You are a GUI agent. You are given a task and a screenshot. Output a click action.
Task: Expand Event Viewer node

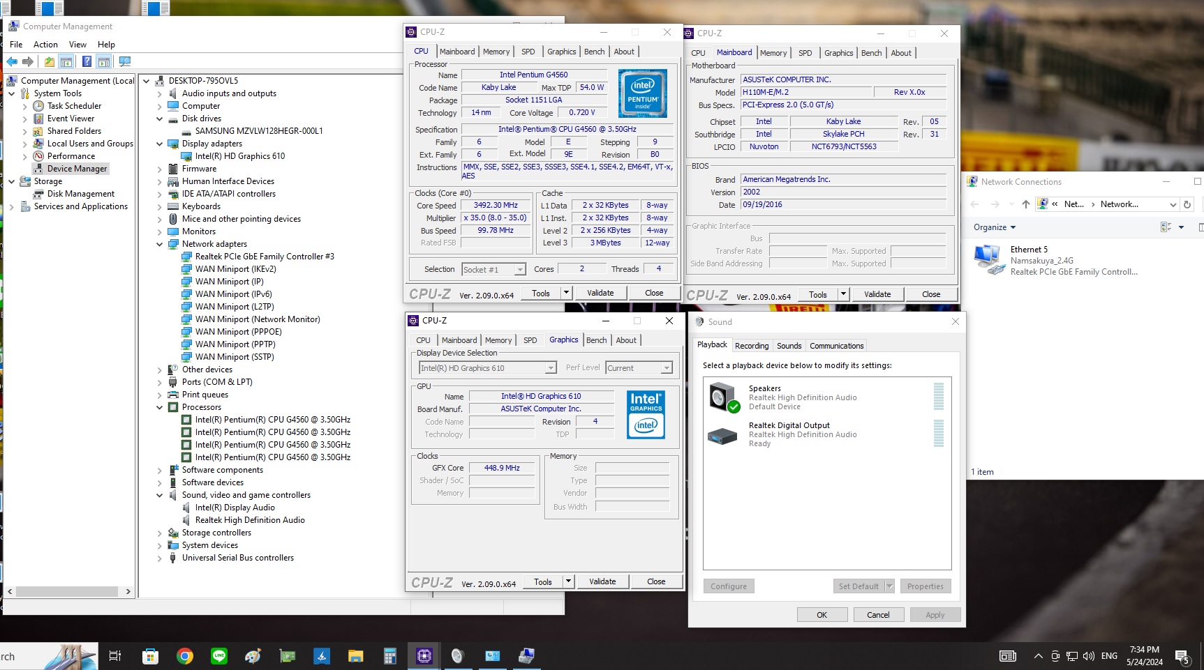coord(25,119)
